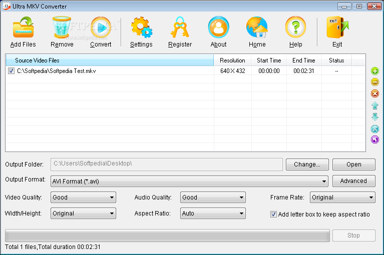384x255 pixels.
Task: Click the End Time column header
Action: coord(304,60)
